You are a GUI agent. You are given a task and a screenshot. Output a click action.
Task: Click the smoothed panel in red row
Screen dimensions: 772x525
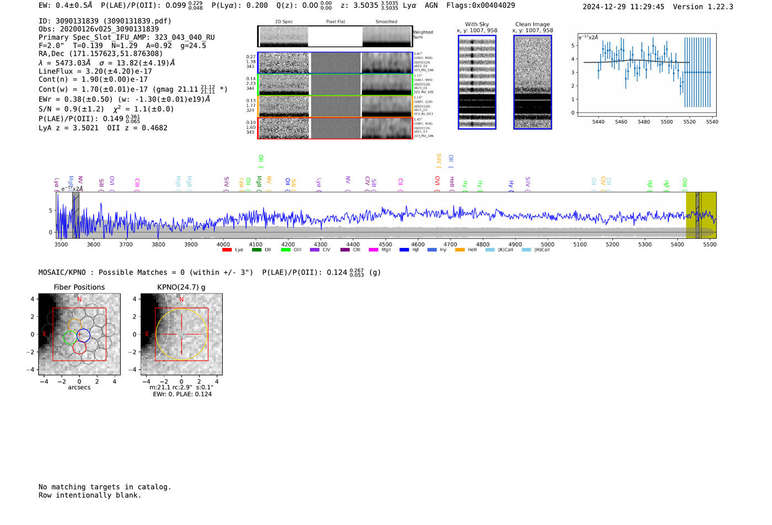(x=387, y=128)
